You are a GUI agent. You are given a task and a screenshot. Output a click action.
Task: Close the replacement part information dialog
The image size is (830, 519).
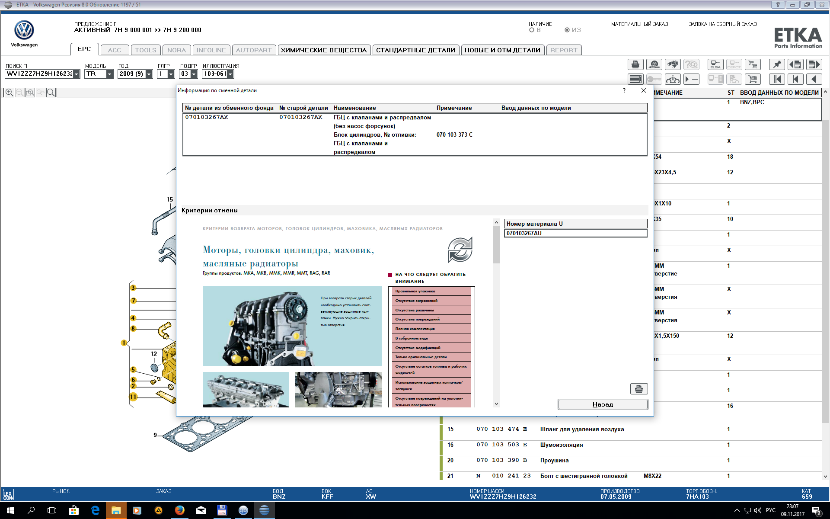pyautogui.click(x=644, y=90)
